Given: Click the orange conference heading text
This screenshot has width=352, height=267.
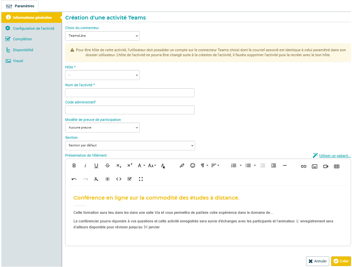Looking at the screenshot, I should click(156, 198).
